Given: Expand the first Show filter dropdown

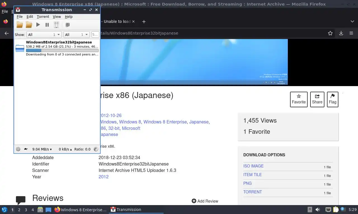Looking at the screenshot, I should coord(44,35).
